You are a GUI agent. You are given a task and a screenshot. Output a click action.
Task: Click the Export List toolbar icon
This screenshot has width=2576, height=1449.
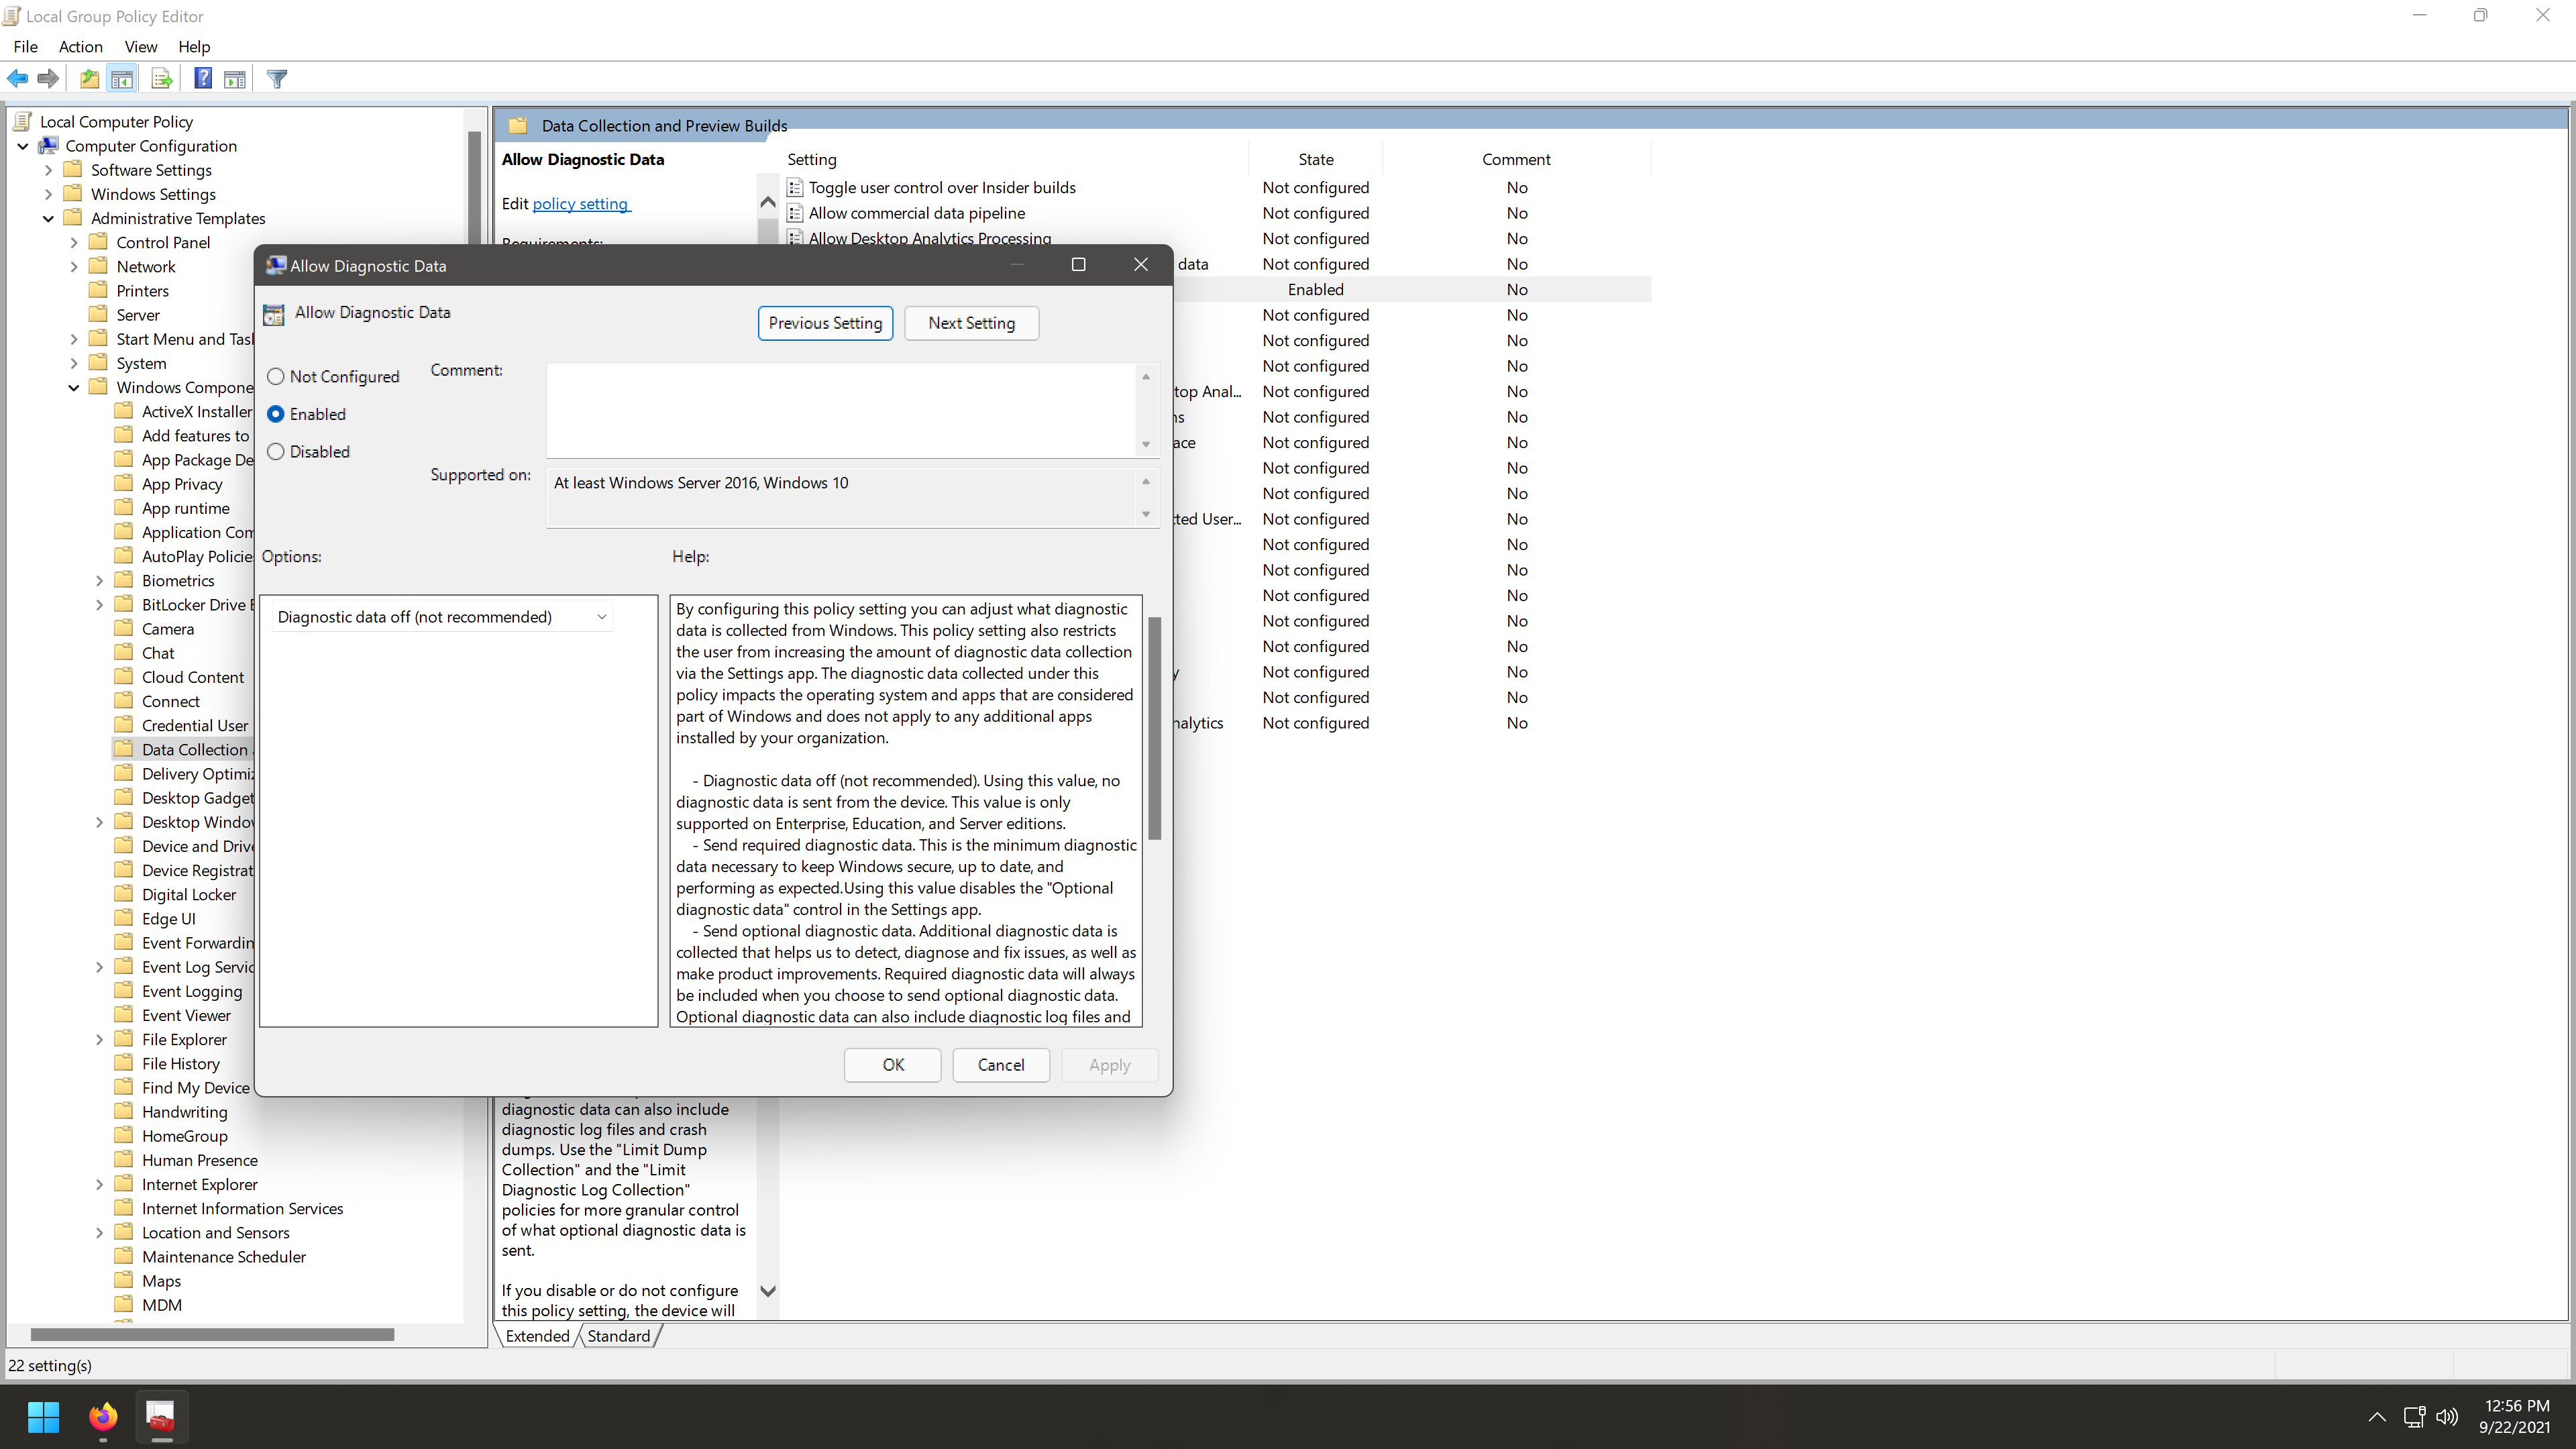[161, 78]
